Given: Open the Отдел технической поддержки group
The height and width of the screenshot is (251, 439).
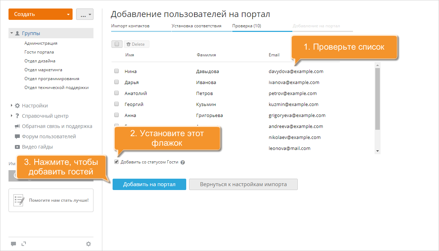Looking at the screenshot, I should click(56, 88).
